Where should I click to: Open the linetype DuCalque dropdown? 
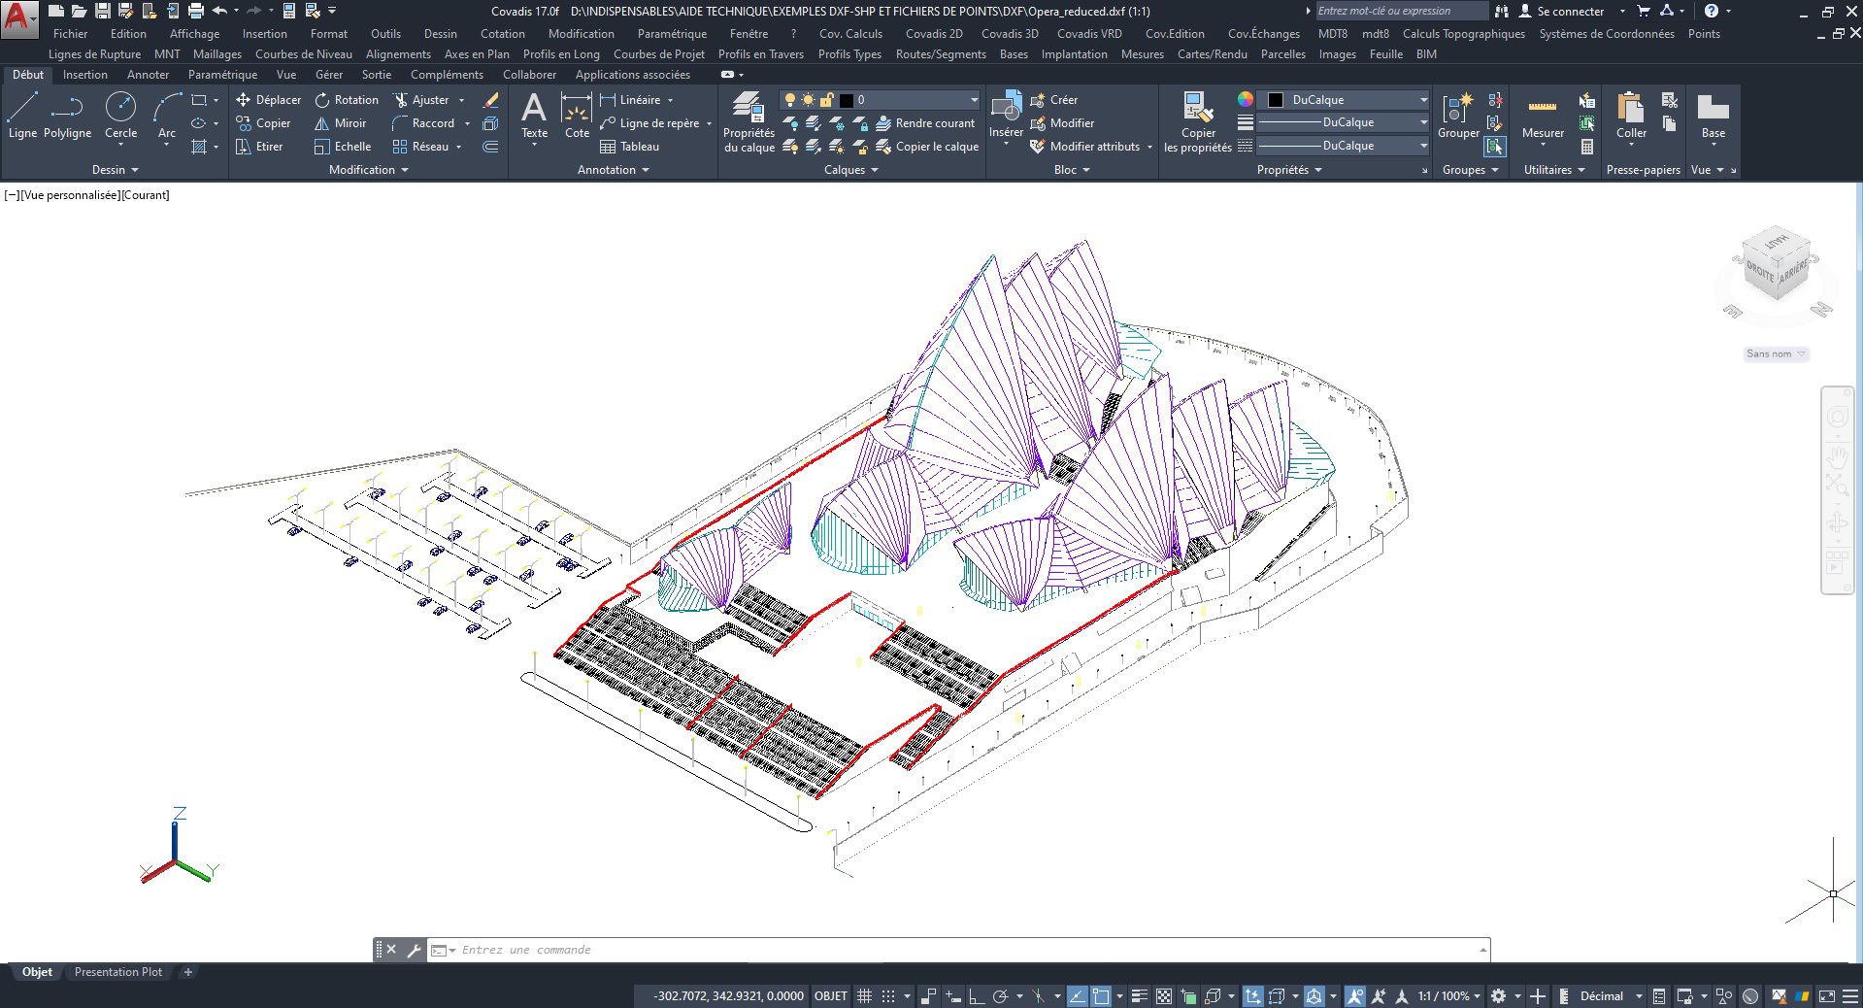click(1345, 146)
